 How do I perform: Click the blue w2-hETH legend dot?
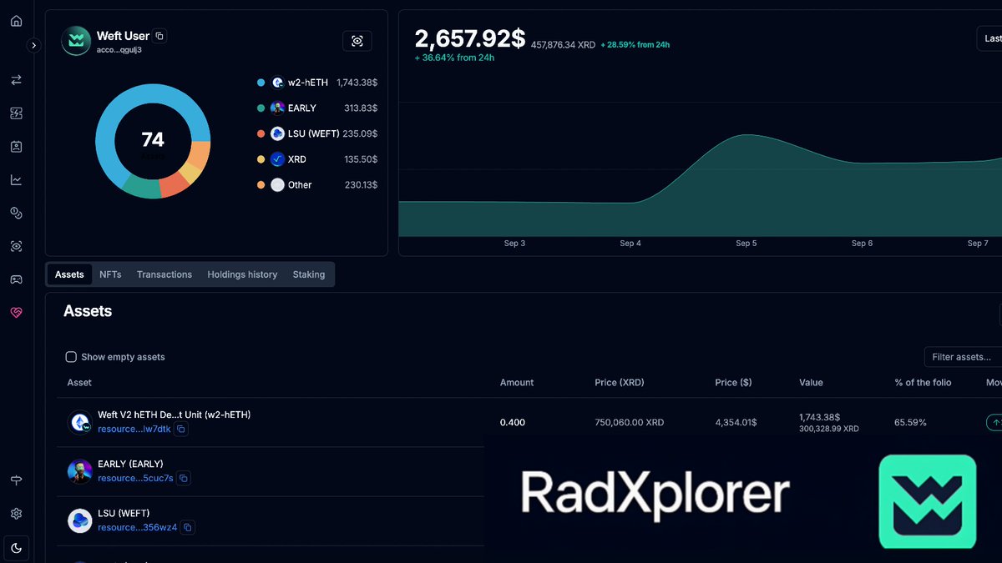tap(261, 83)
